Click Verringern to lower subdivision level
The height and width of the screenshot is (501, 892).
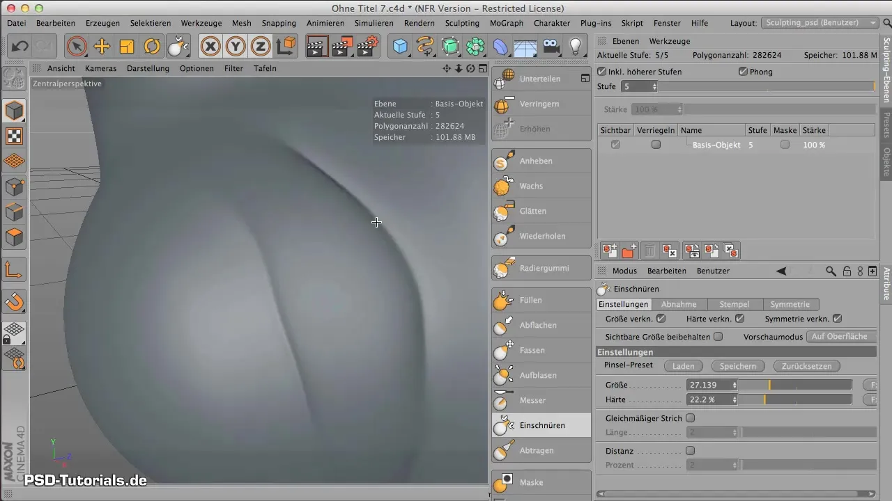(x=541, y=104)
